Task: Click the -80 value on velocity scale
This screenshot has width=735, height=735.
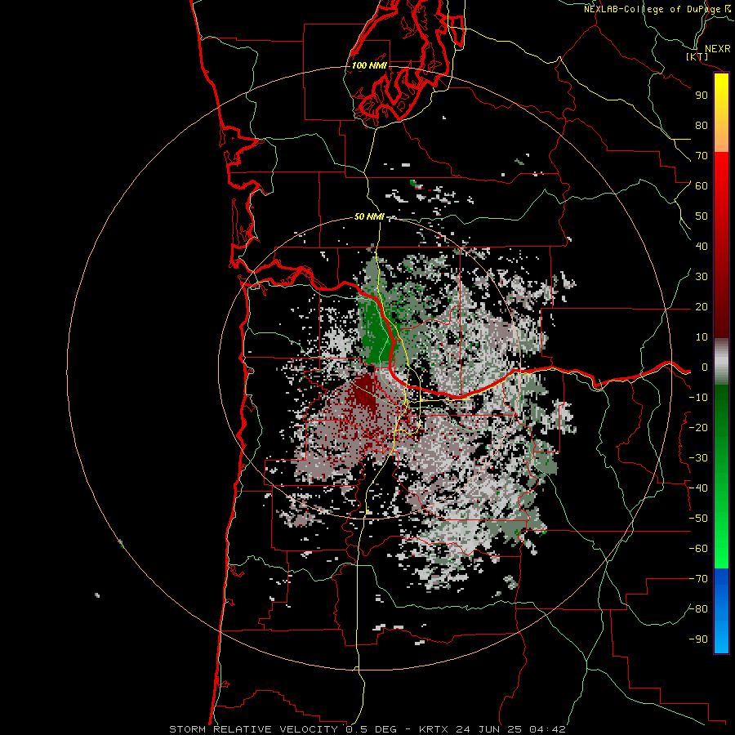Action: 698,609
